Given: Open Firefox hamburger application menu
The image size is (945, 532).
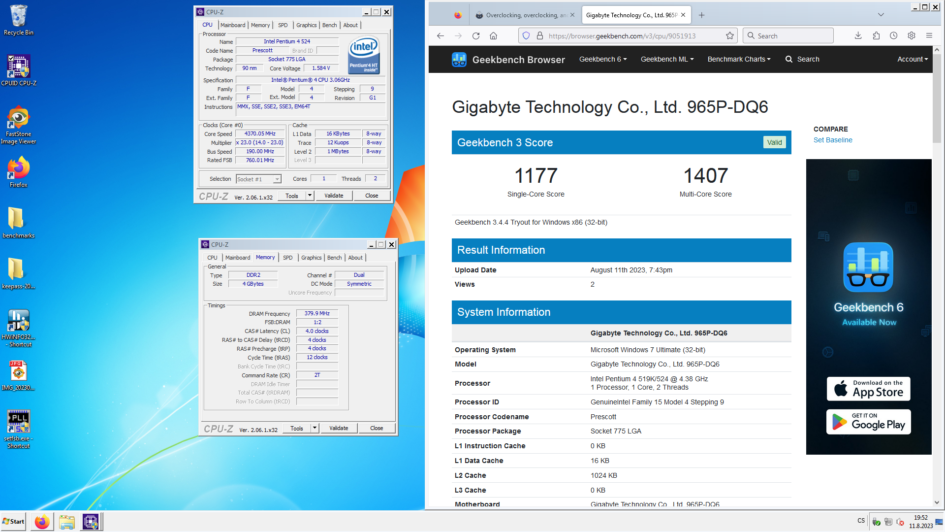Looking at the screenshot, I should [x=929, y=35].
